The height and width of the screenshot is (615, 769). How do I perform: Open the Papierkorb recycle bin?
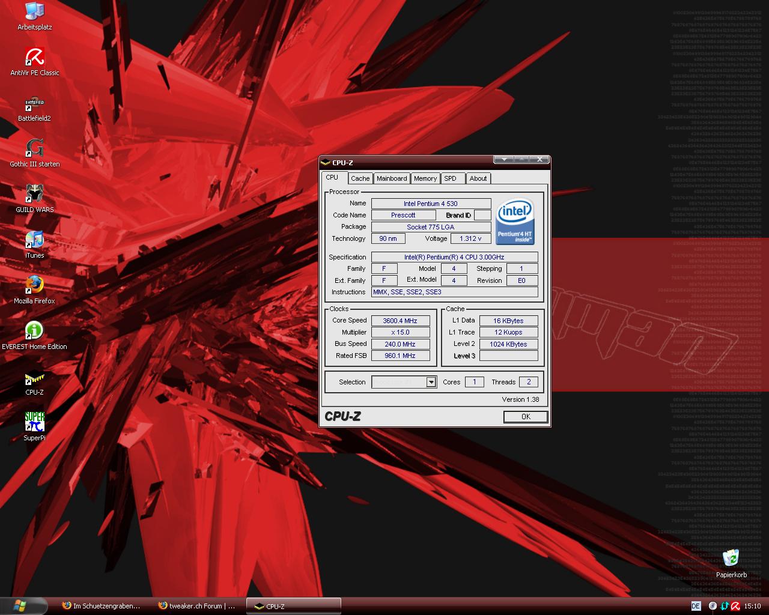coord(731,559)
